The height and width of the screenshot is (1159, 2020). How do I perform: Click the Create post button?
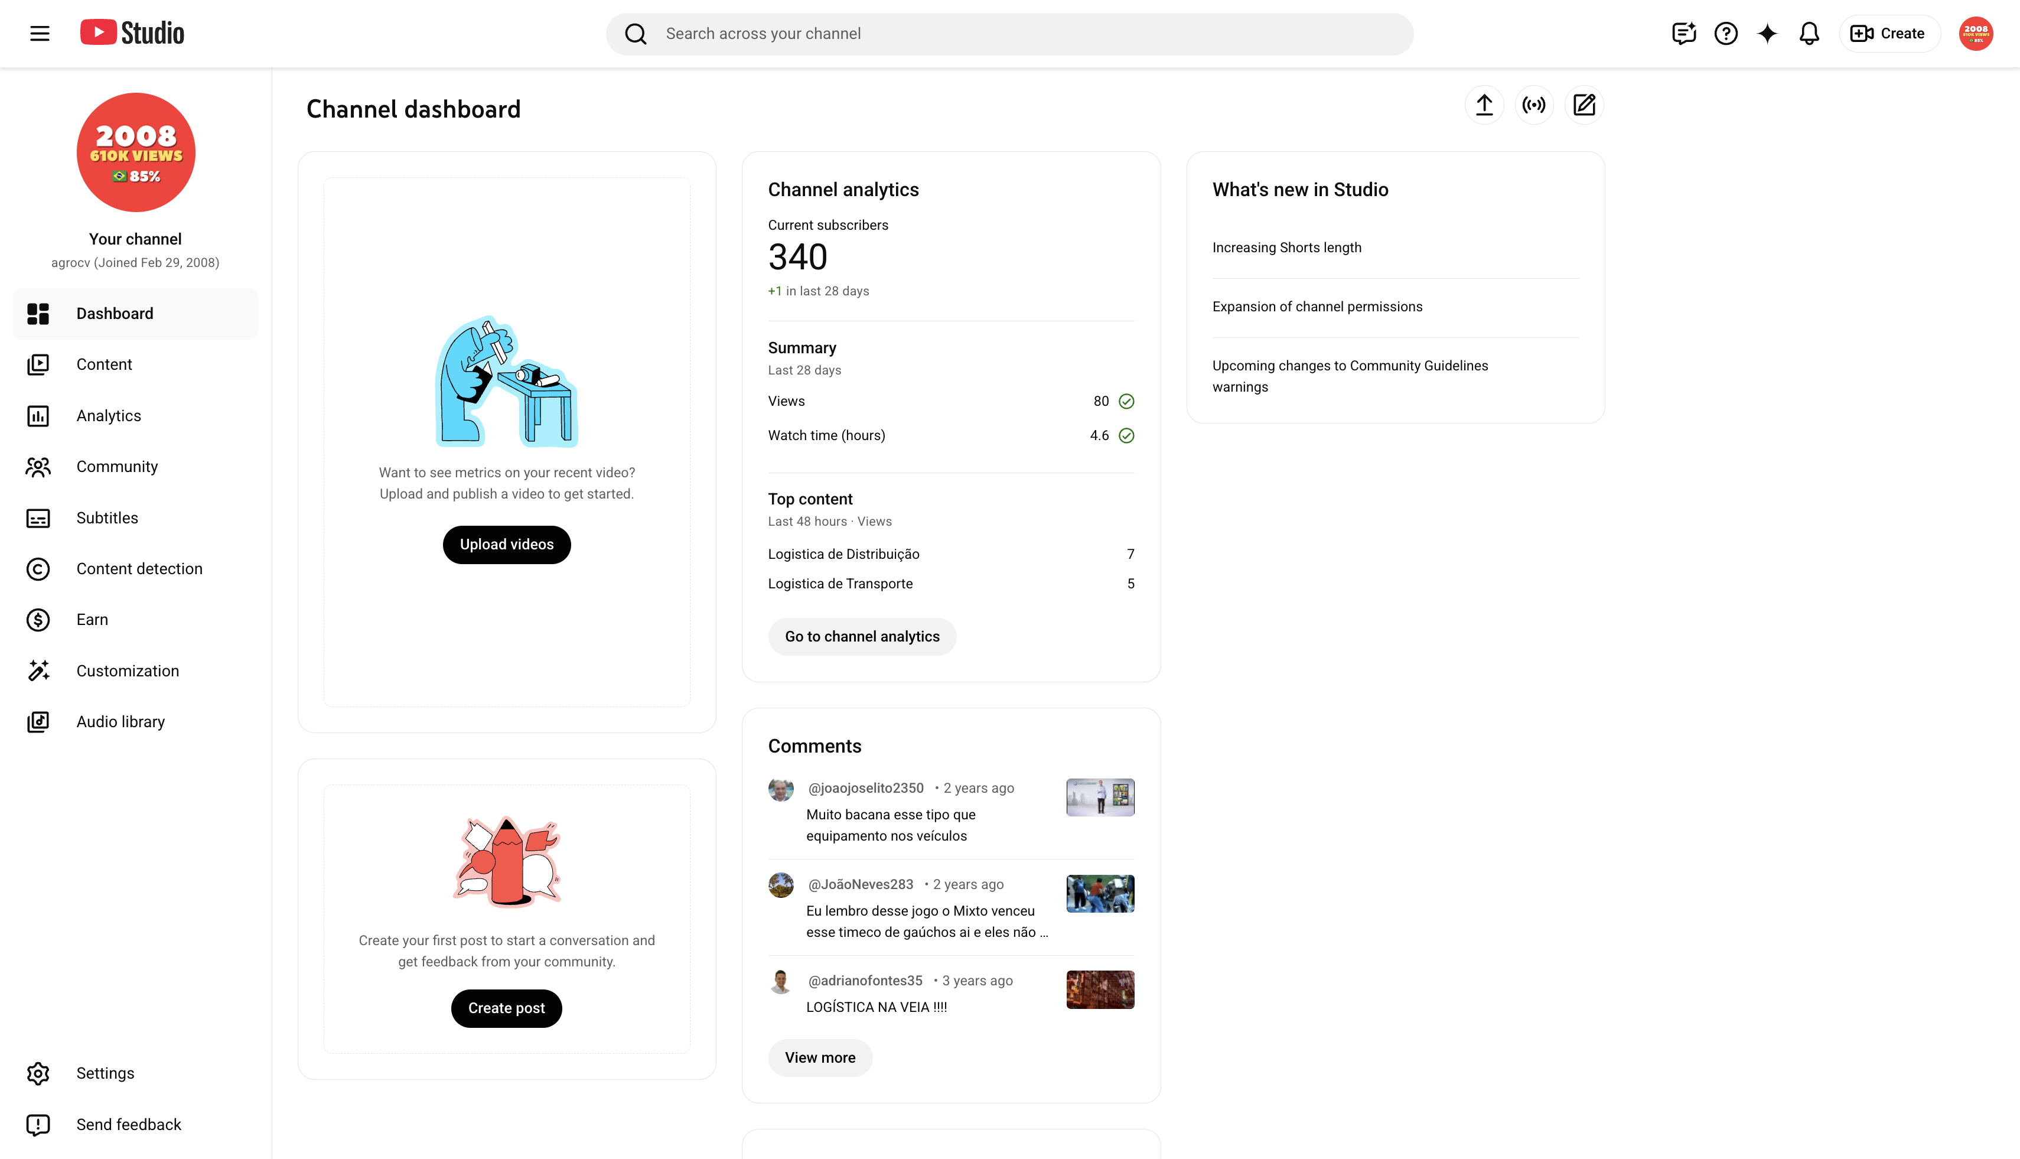[x=507, y=1008]
